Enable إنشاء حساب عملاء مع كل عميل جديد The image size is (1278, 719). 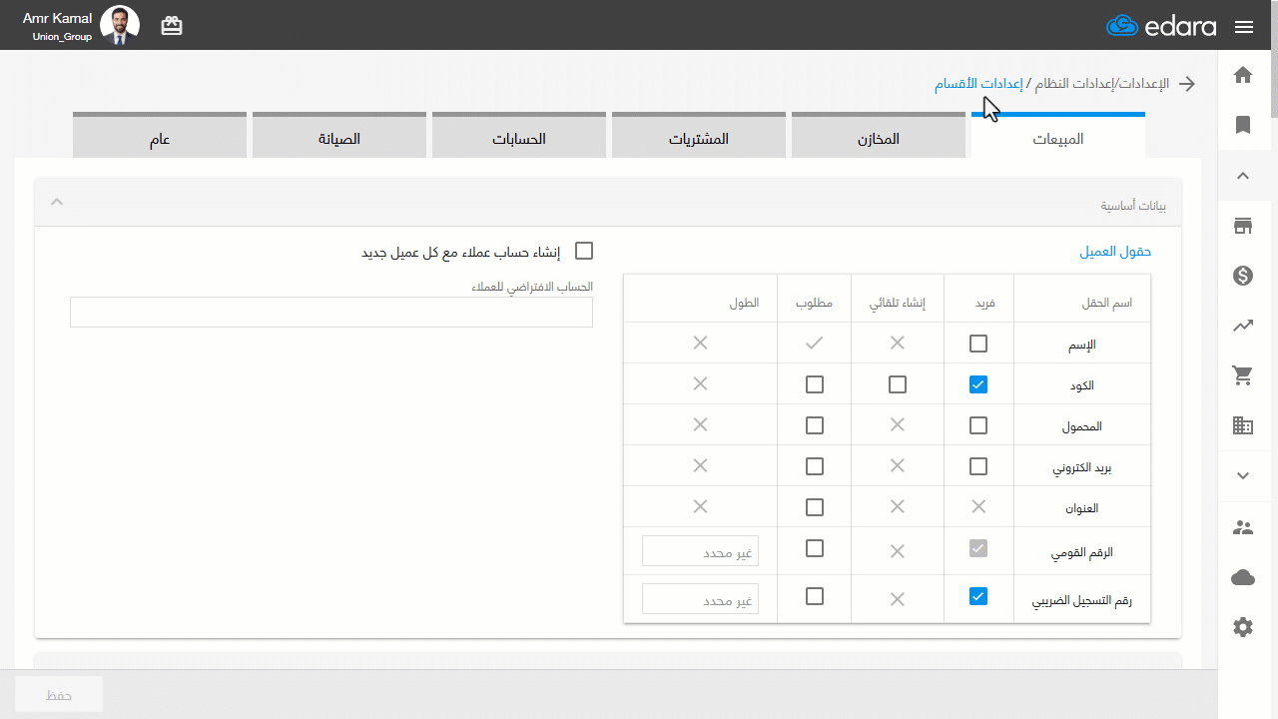tap(584, 251)
